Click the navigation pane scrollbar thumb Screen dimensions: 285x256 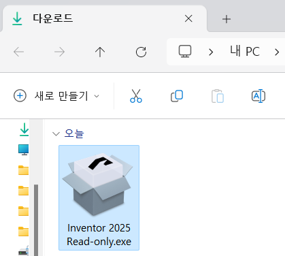pos(36,220)
